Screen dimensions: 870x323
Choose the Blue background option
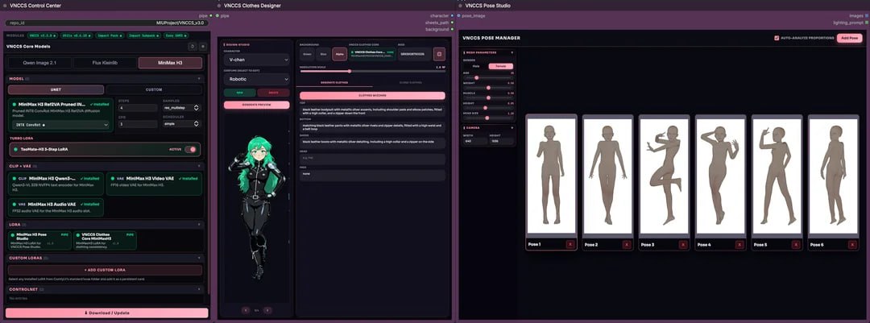323,55
